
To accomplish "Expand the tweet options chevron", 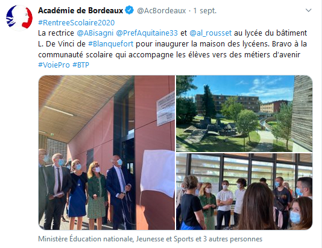I will click(309, 10).
